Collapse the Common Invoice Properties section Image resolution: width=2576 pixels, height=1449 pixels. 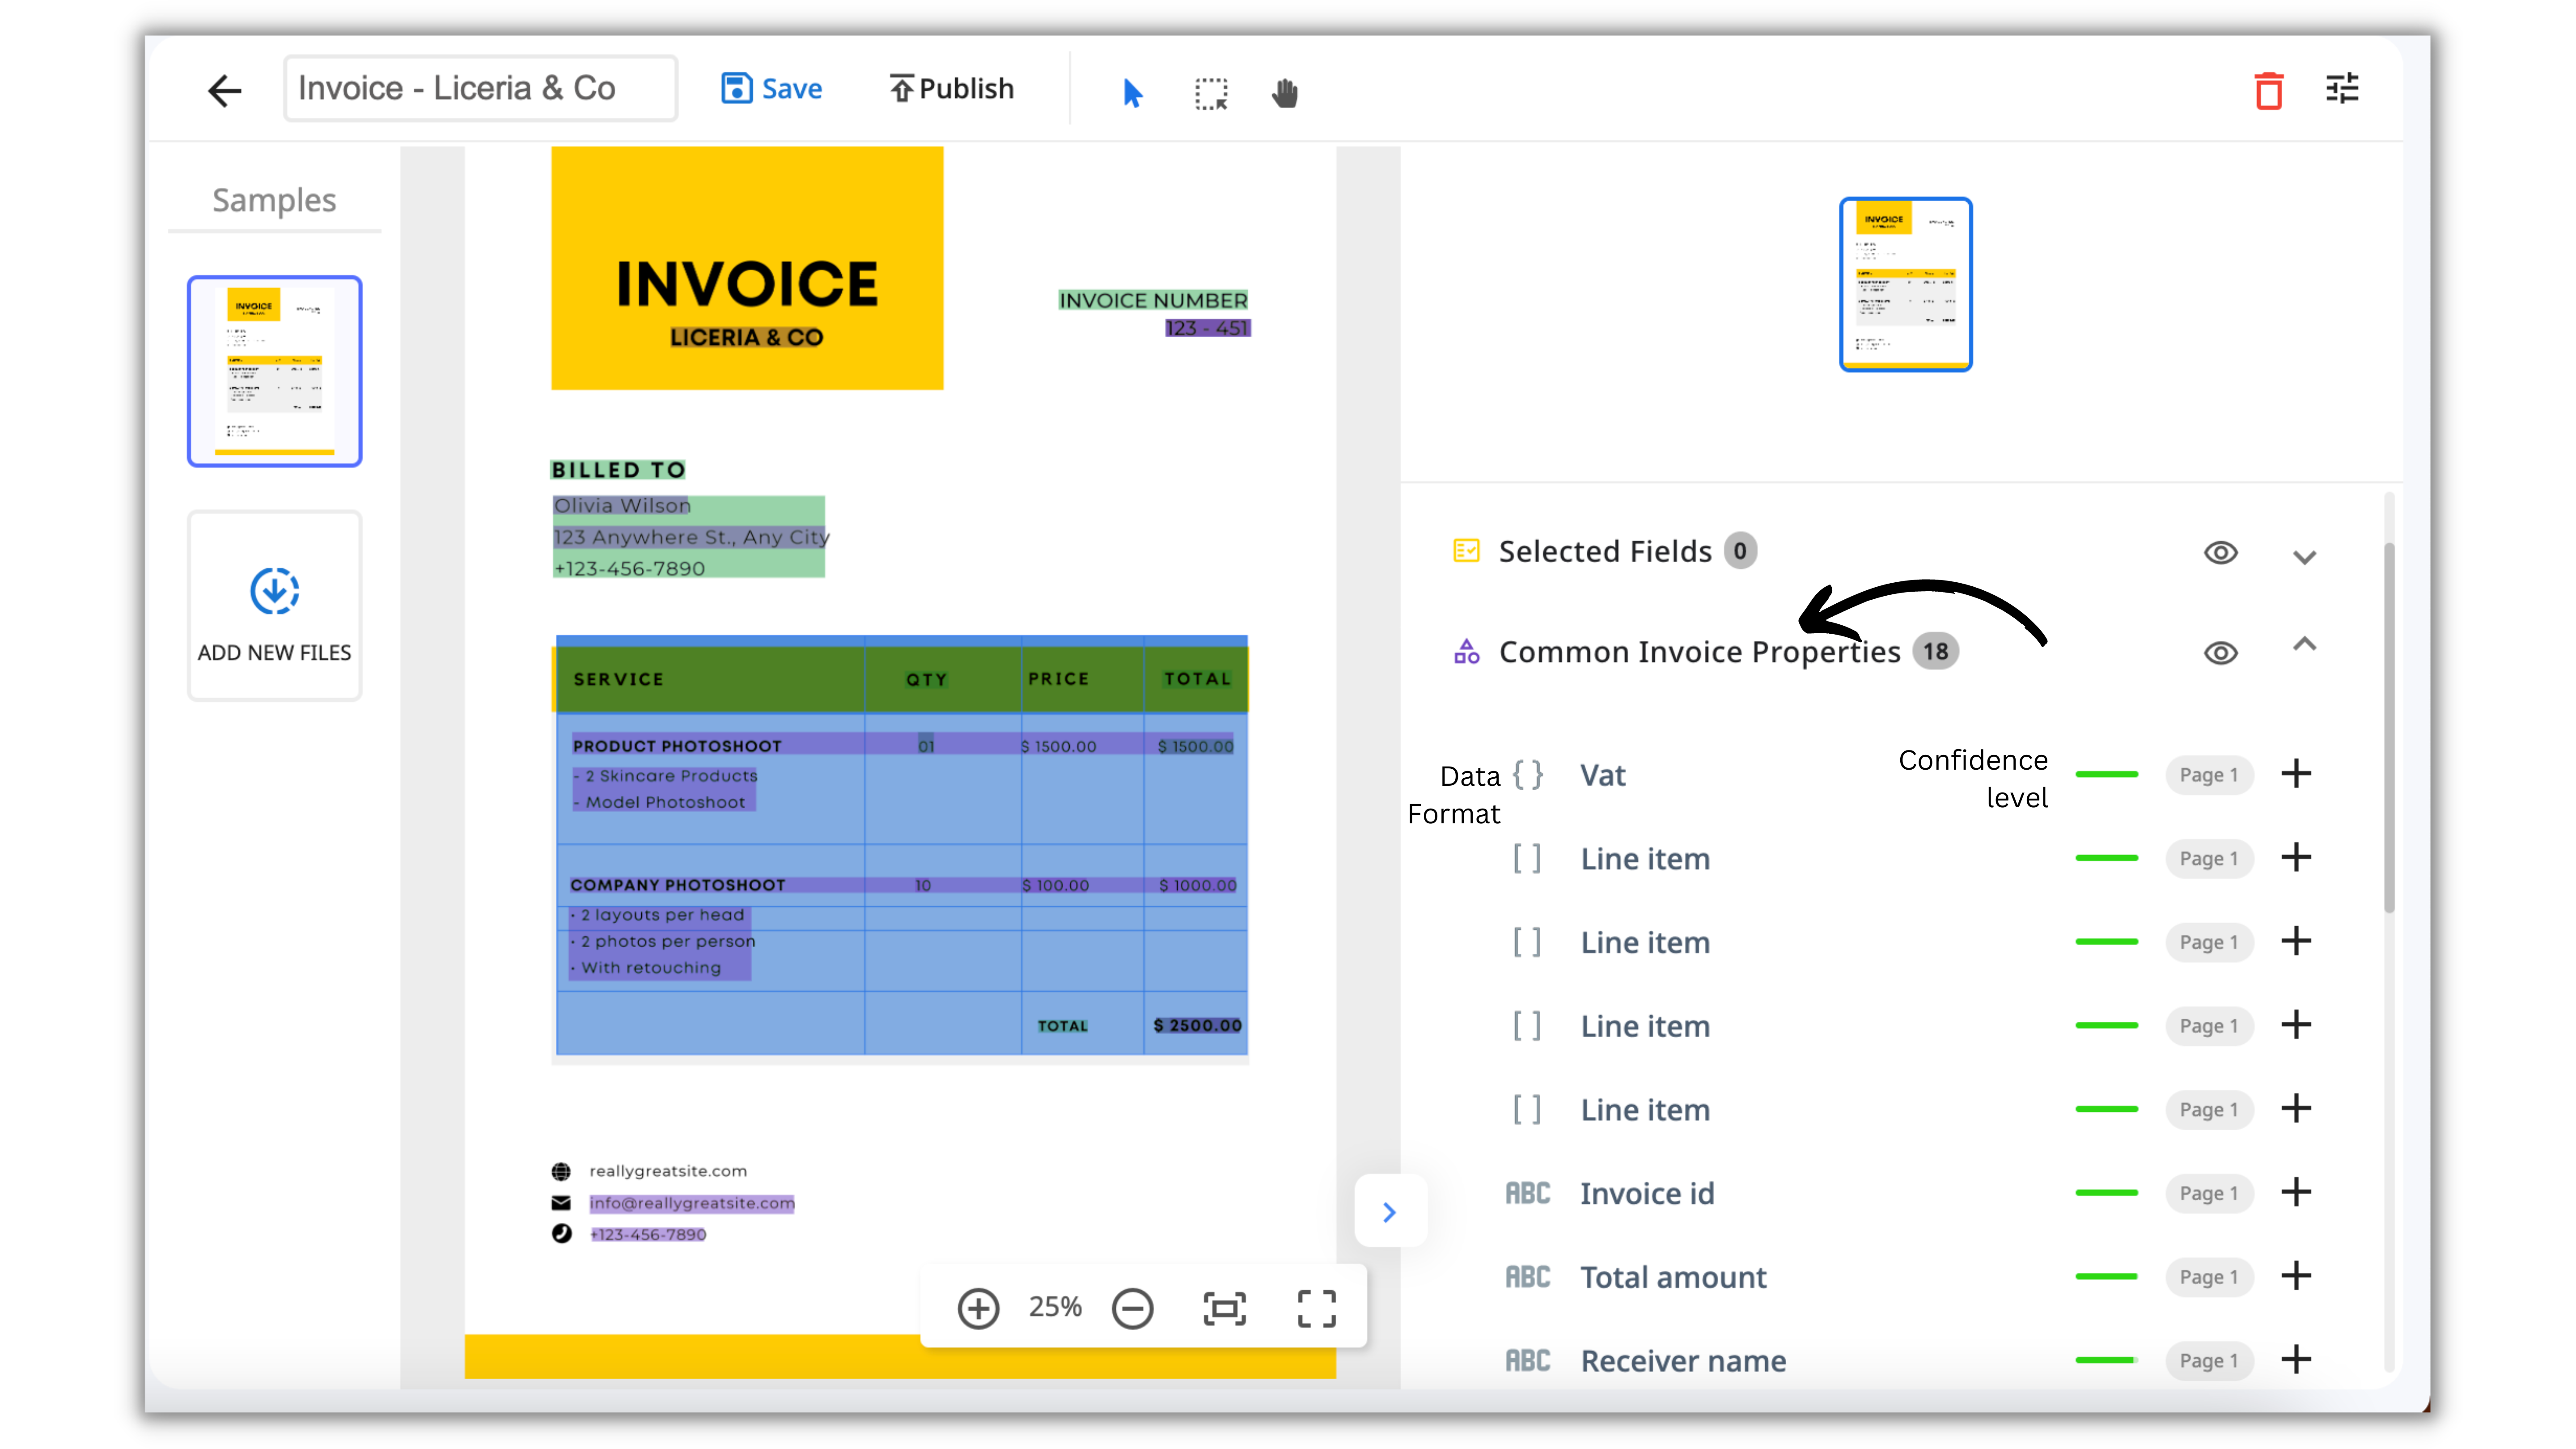click(x=2304, y=645)
